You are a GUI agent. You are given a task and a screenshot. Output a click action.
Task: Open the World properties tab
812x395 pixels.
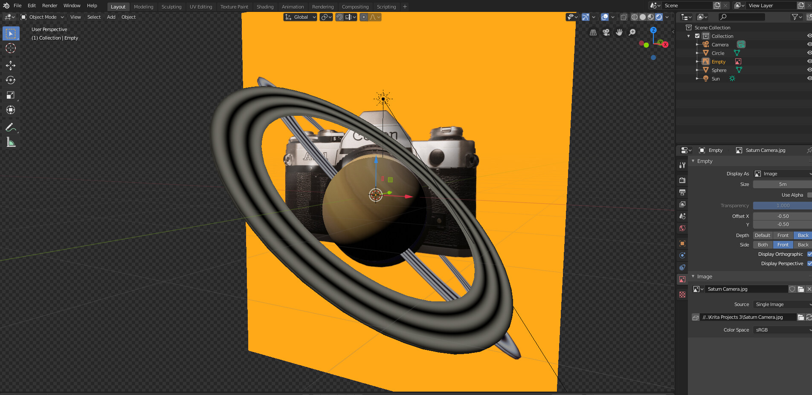[x=682, y=228]
